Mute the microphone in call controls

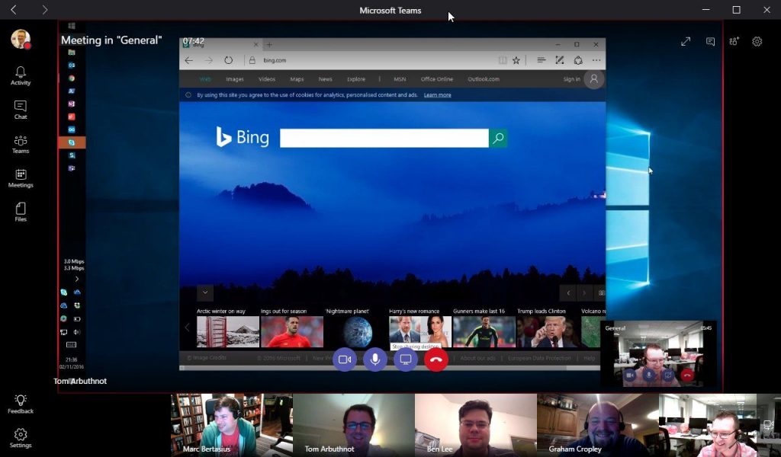375,360
